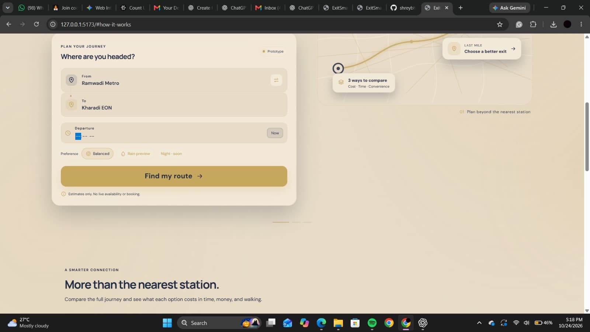Click the page's vertical scrollbar thumb
This screenshot has height=332, width=590.
(x=587, y=136)
